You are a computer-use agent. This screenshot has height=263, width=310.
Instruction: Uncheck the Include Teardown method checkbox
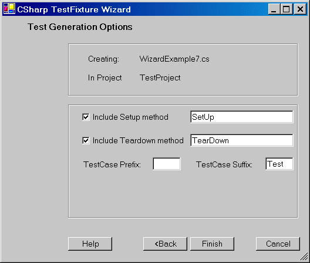point(86,140)
